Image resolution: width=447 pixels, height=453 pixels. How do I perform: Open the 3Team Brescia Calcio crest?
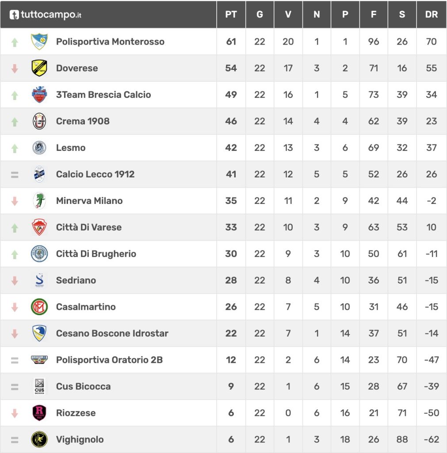39,95
